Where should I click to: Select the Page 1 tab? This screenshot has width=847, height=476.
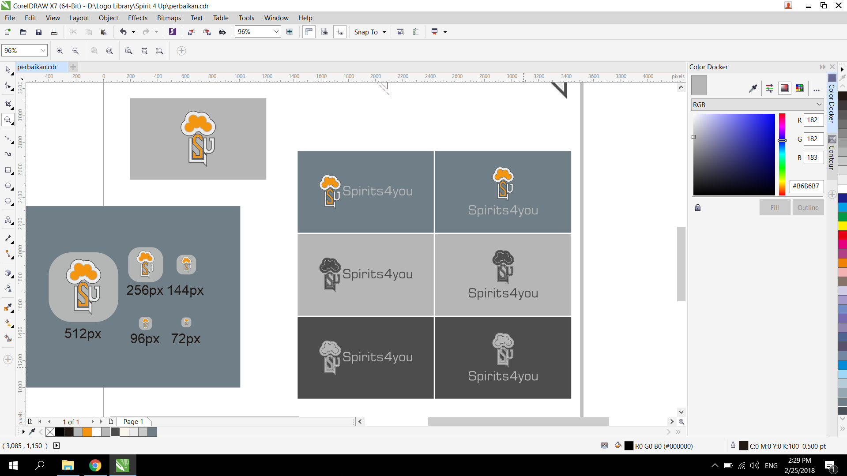[133, 422]
